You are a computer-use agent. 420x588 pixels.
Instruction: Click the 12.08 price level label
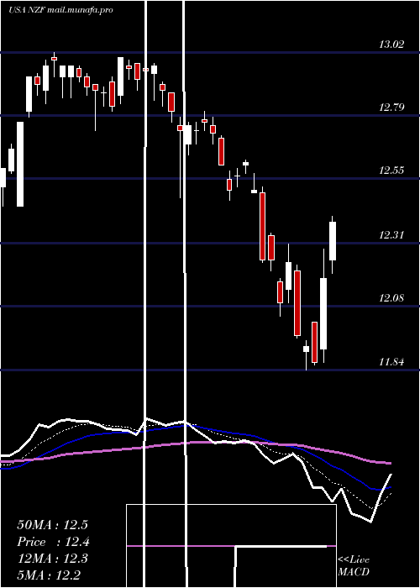pos(391,298)
